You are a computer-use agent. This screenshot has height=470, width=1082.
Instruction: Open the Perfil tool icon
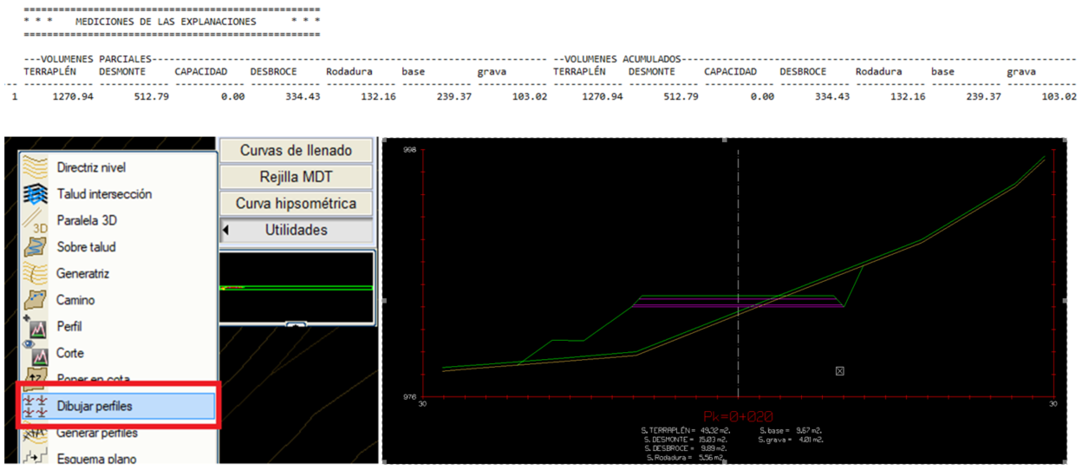click(x=35, y=327)
